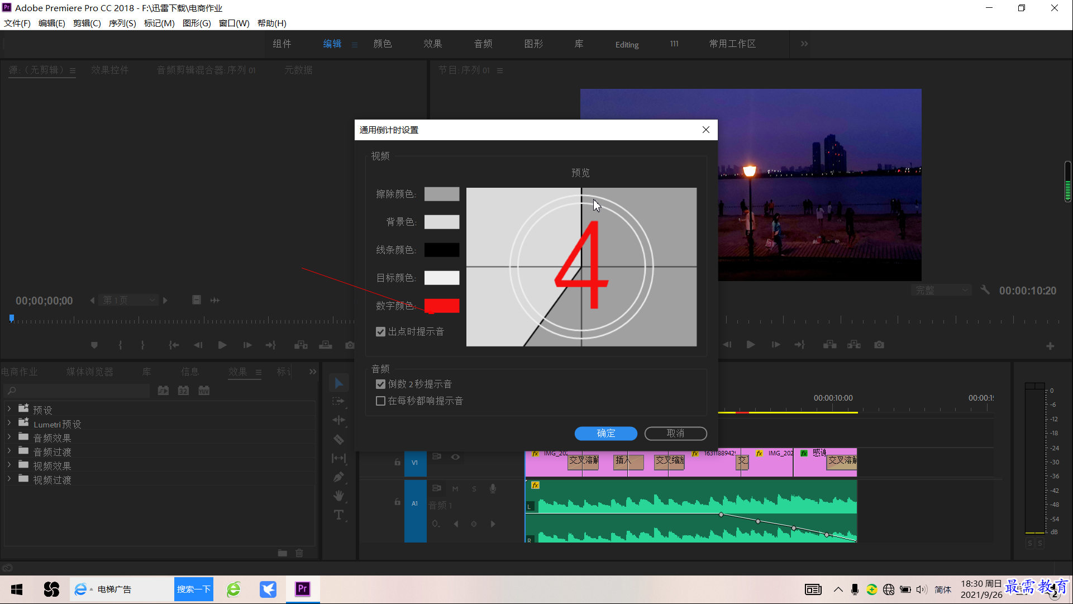
Task: Click the New Custom Bin folder icon
Action: [283, 553]
